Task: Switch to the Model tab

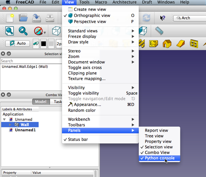Action: click(x=41, y=102)
